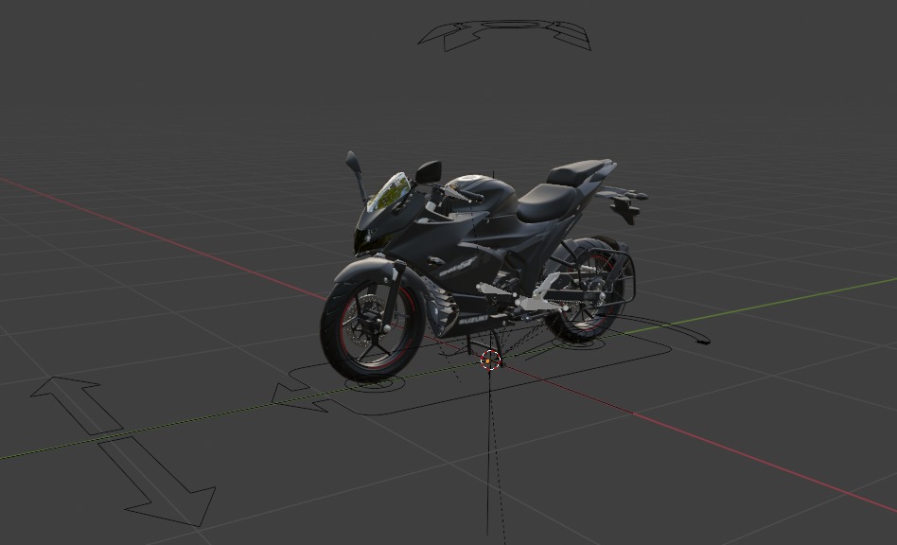Viewport: 897px width, 545px height.
Task: Select the motorcycle's rear wheel
Action: point(585,291)
